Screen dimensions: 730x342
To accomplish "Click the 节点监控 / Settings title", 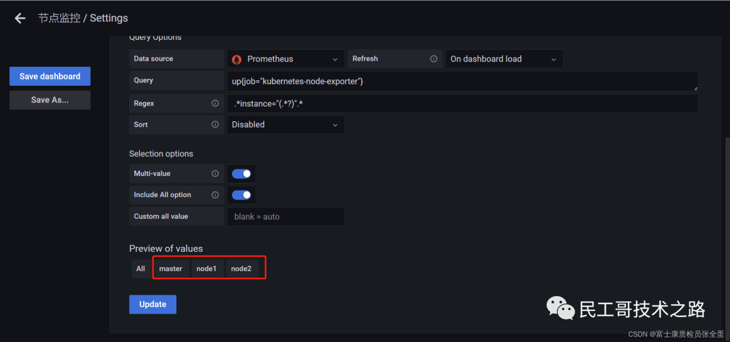I will coord(83,18).
